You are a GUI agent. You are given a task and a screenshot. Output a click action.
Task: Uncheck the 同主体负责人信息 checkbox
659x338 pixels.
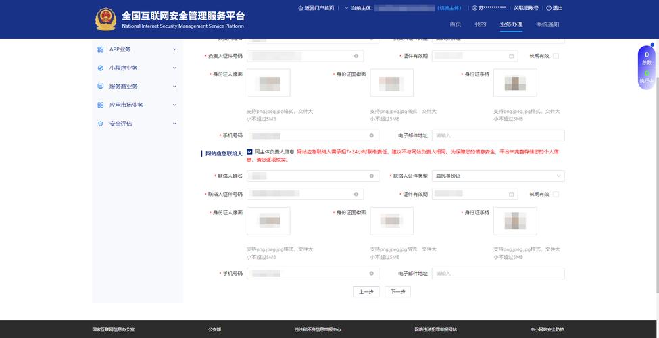tap(249, 152)
